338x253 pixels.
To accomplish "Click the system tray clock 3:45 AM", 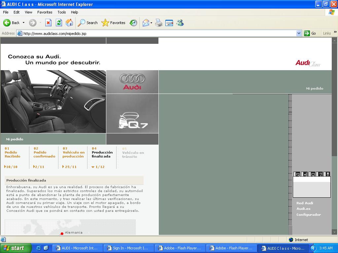I will pos(326,248).
